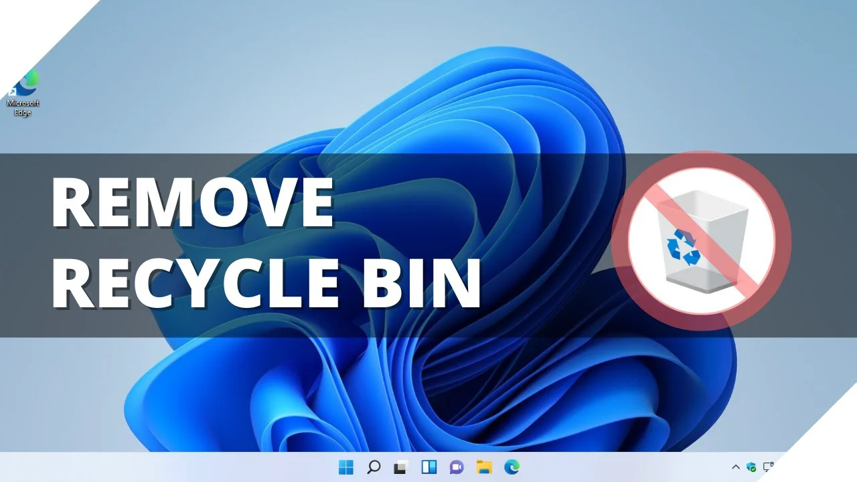Click the network status tray icon
The image size is (857, 482).
coord(769,467)
